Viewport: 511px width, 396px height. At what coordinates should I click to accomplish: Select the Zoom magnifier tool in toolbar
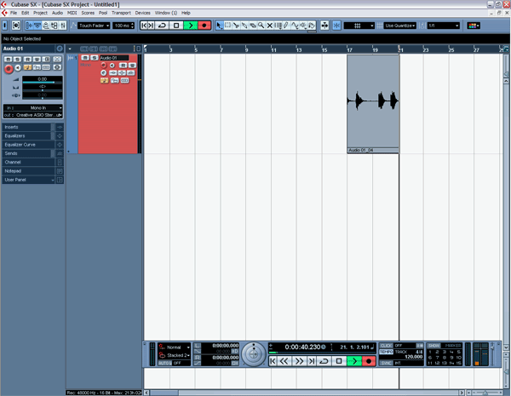[261, 26]
